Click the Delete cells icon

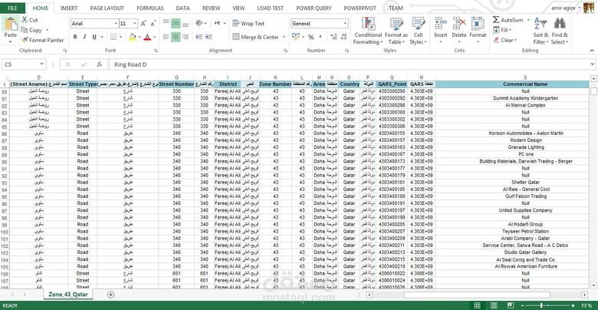[459, 24]
